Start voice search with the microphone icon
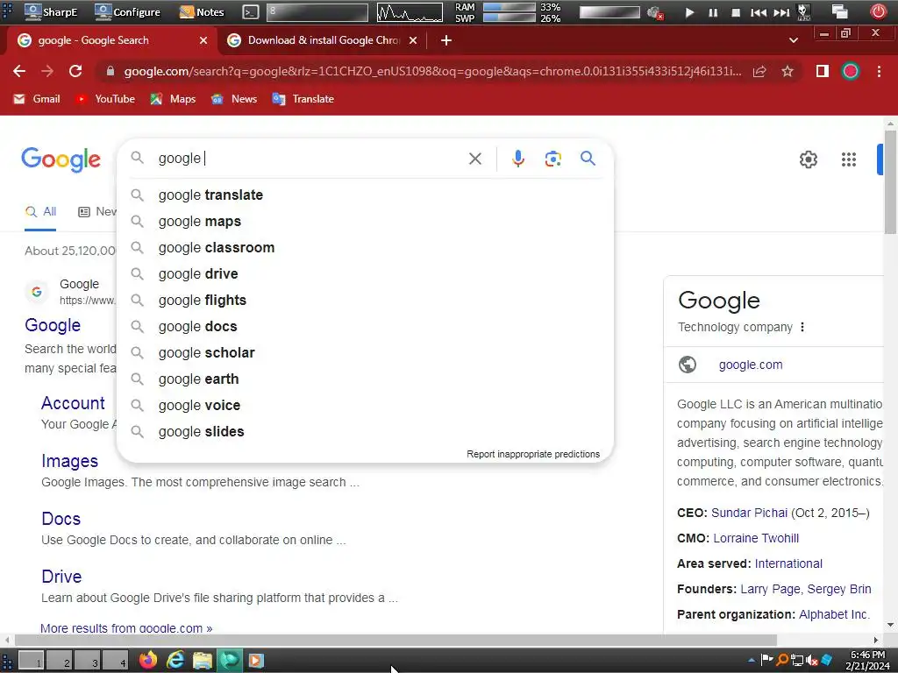898x673 pixels. (x=518, y=159)
